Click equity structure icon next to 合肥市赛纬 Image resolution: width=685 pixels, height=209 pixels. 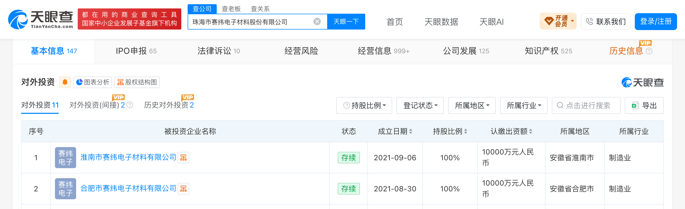click(183, 189)
